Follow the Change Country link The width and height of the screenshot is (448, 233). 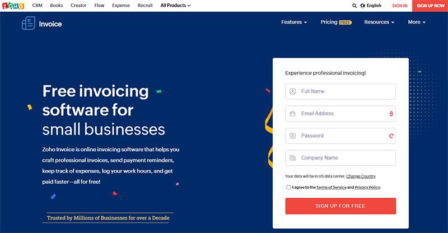click(361, 176)
